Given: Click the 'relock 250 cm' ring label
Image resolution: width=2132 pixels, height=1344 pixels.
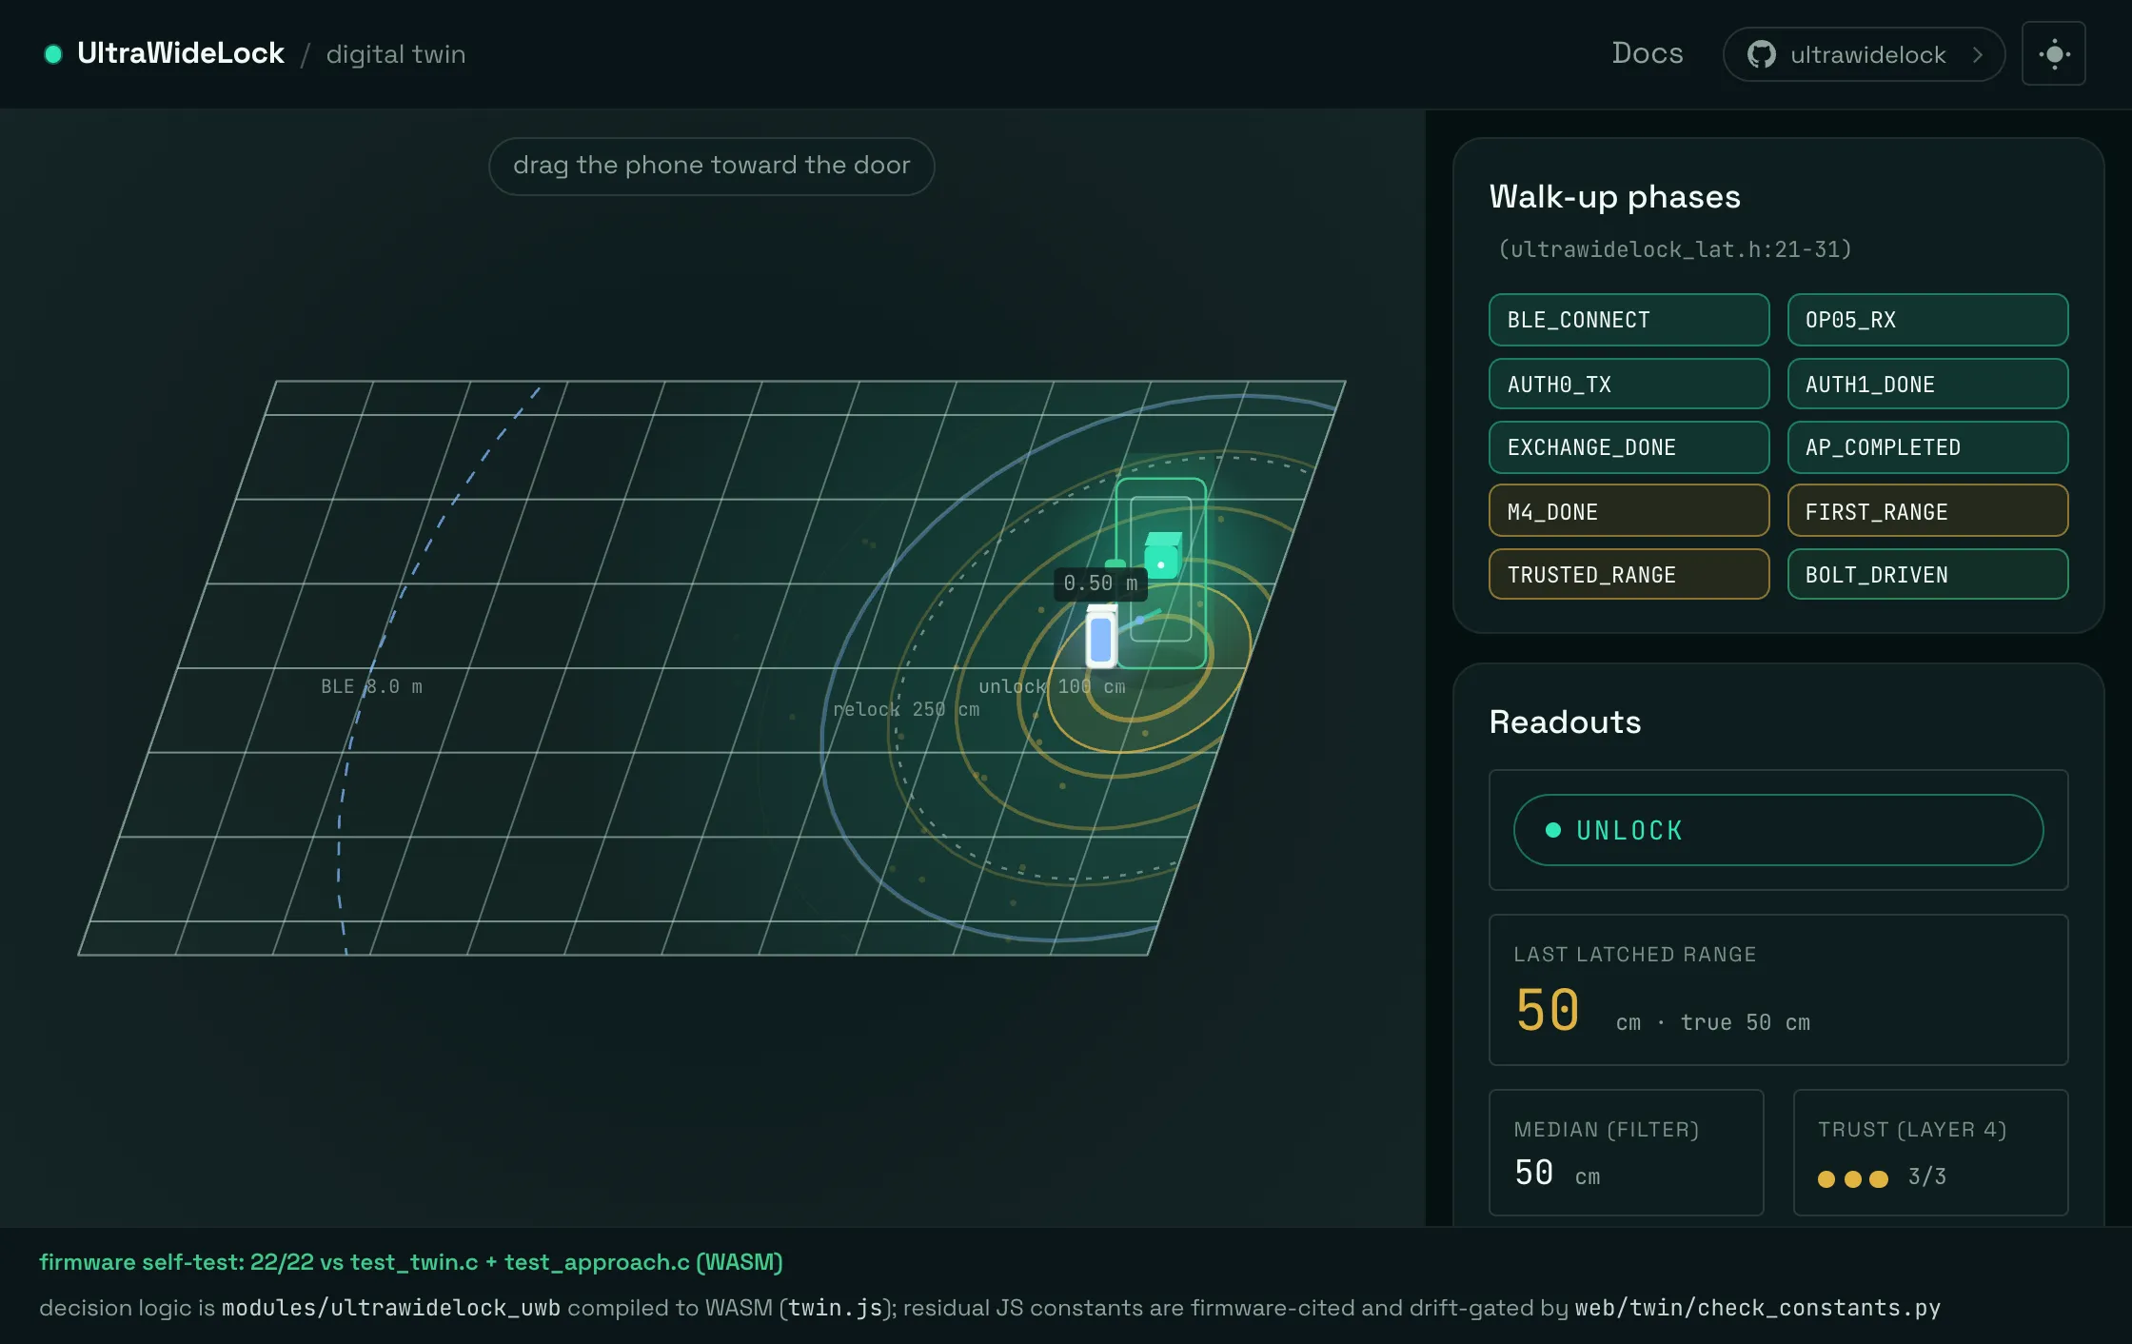Looking at the screenshot, I should tap(906, 709).
